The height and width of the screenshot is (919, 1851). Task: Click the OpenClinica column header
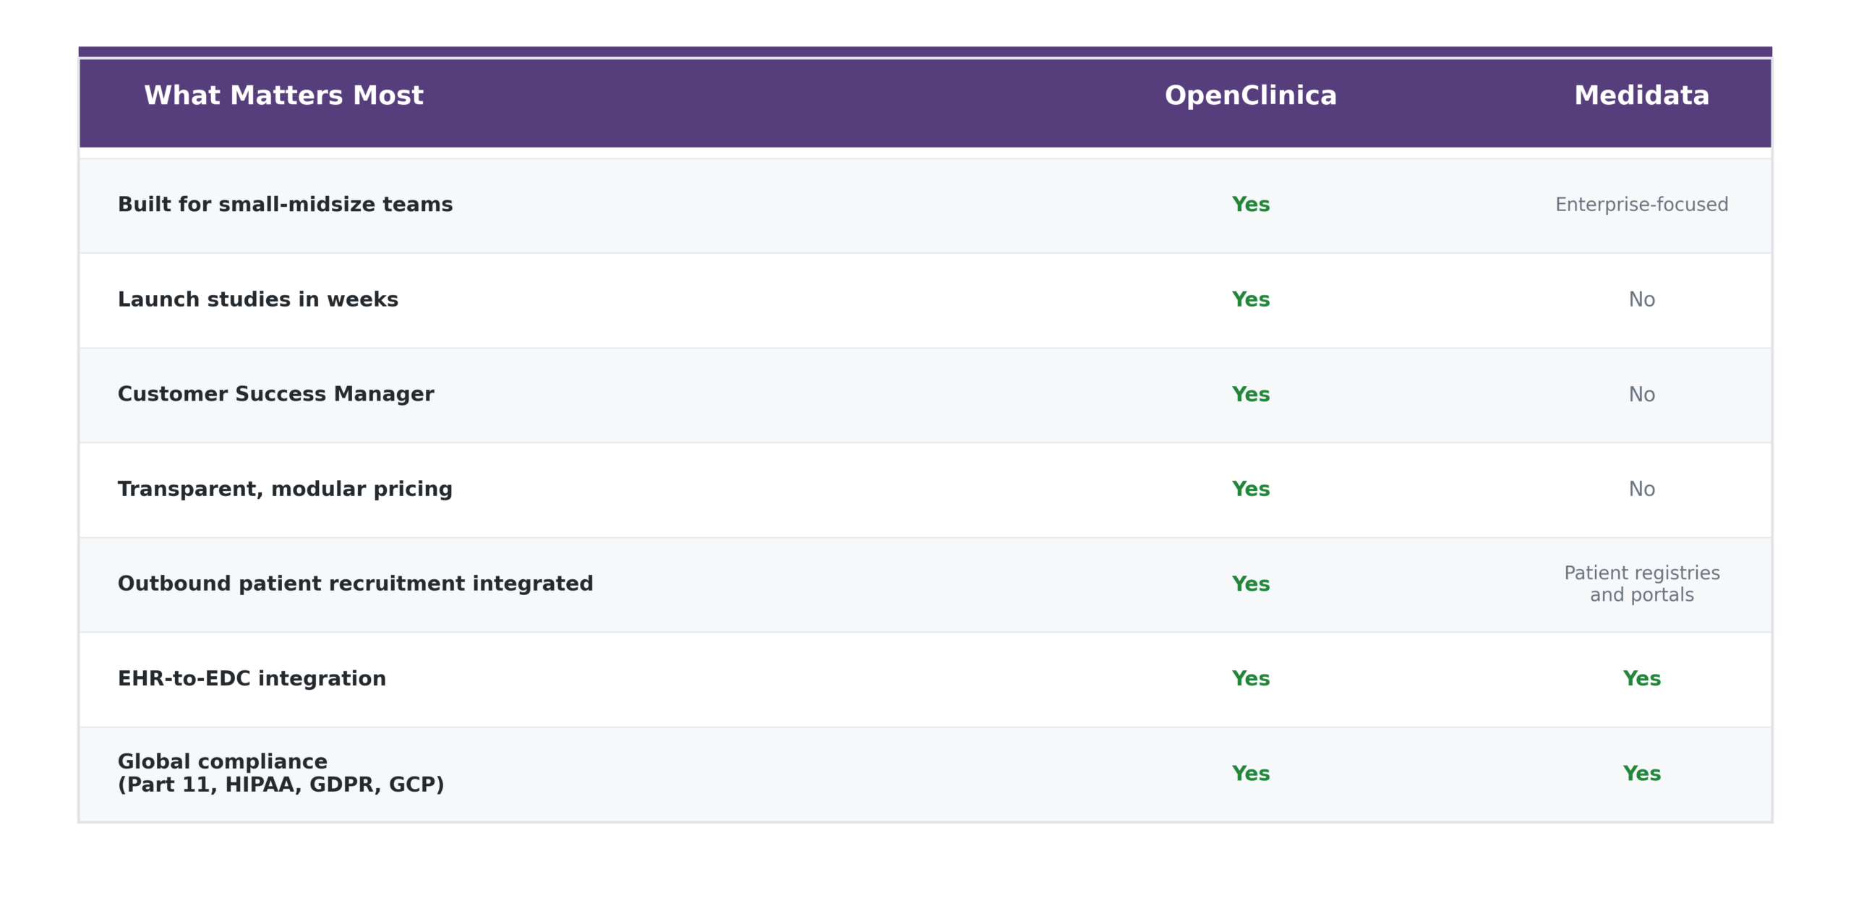[1250, 95]
